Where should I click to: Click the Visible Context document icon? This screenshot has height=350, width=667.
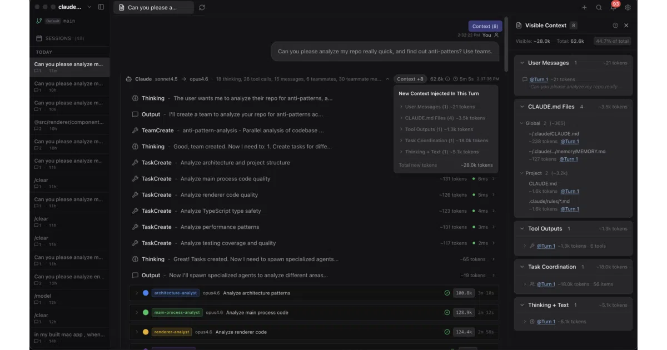click(x=519, y=26)
